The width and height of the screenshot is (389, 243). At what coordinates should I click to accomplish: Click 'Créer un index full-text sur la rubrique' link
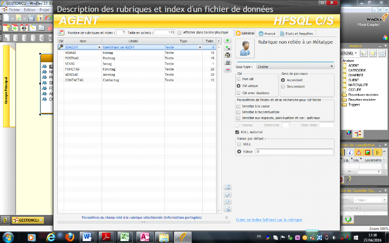(269, 220)
